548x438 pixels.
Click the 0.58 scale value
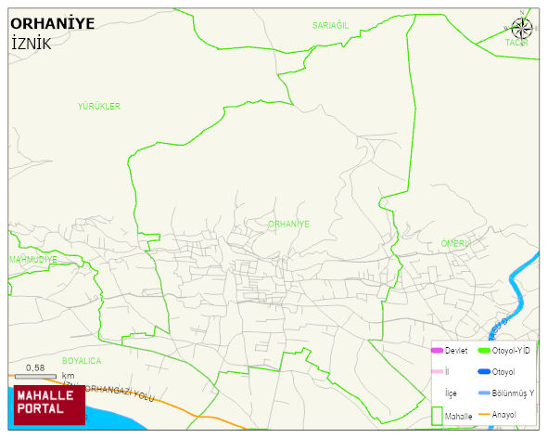pos(35,368)
